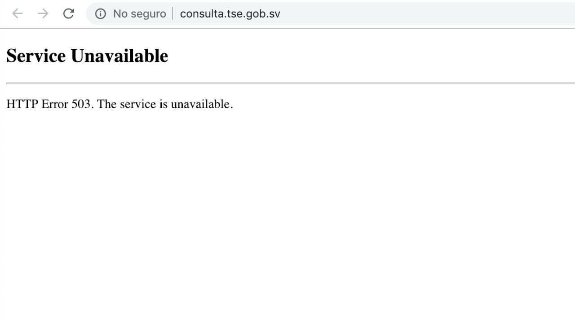Click the "Service Unavailable" heading
575x321 pixels.
pos(87,56)
